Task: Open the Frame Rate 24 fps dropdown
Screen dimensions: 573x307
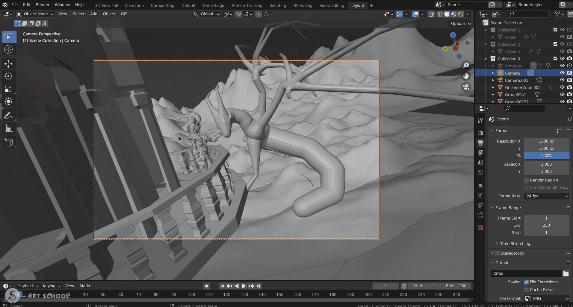Action: 546,196
